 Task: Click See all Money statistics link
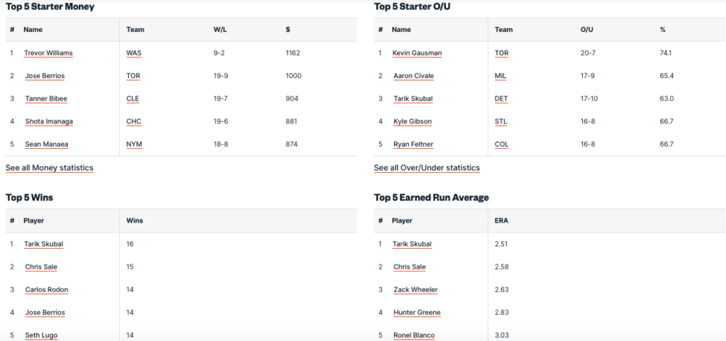click(50, 168)
